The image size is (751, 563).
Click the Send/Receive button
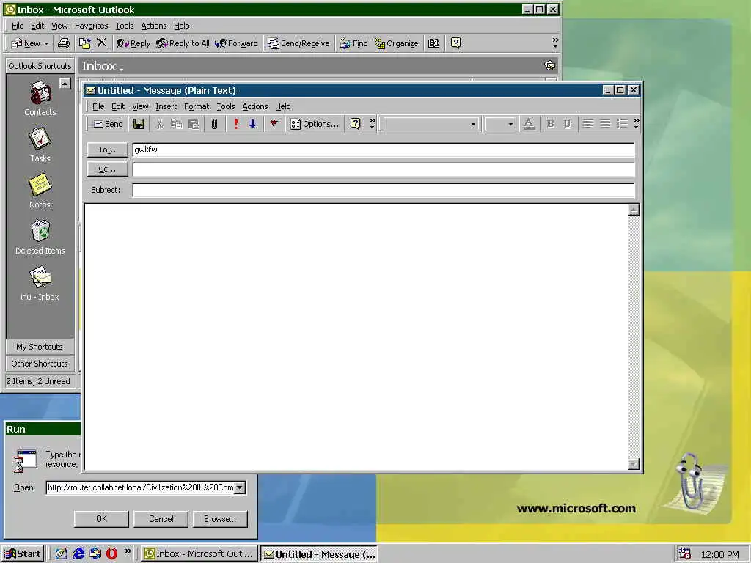(299, 43)
